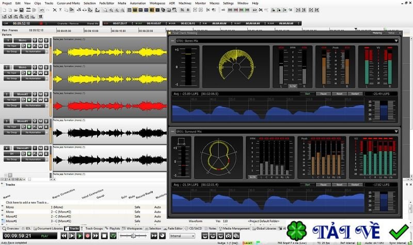Open the Fade Editor menu
The image size is (413, 245).
(107, 3)
